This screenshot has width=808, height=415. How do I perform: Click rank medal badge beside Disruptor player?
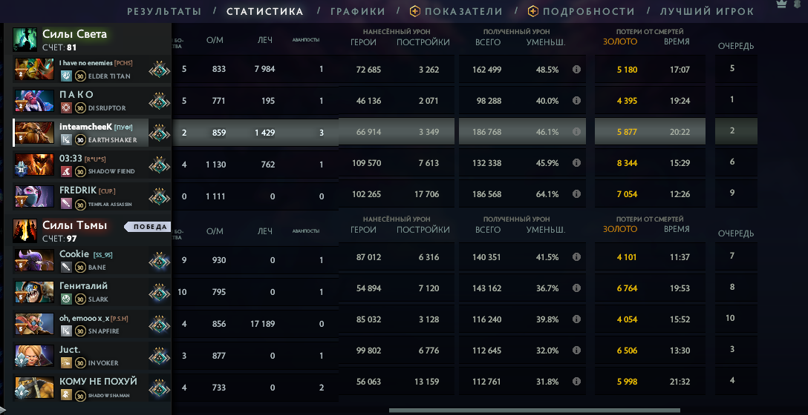(160, 102)
